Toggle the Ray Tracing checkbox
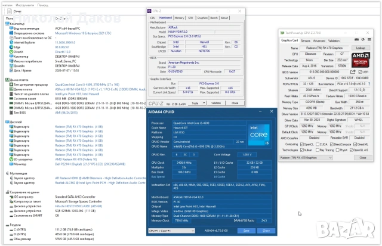 pyautogui.click(x=318, y=150)
